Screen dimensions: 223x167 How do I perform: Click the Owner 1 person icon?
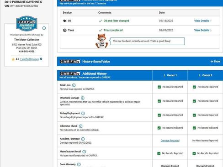[x=164, y=75]
